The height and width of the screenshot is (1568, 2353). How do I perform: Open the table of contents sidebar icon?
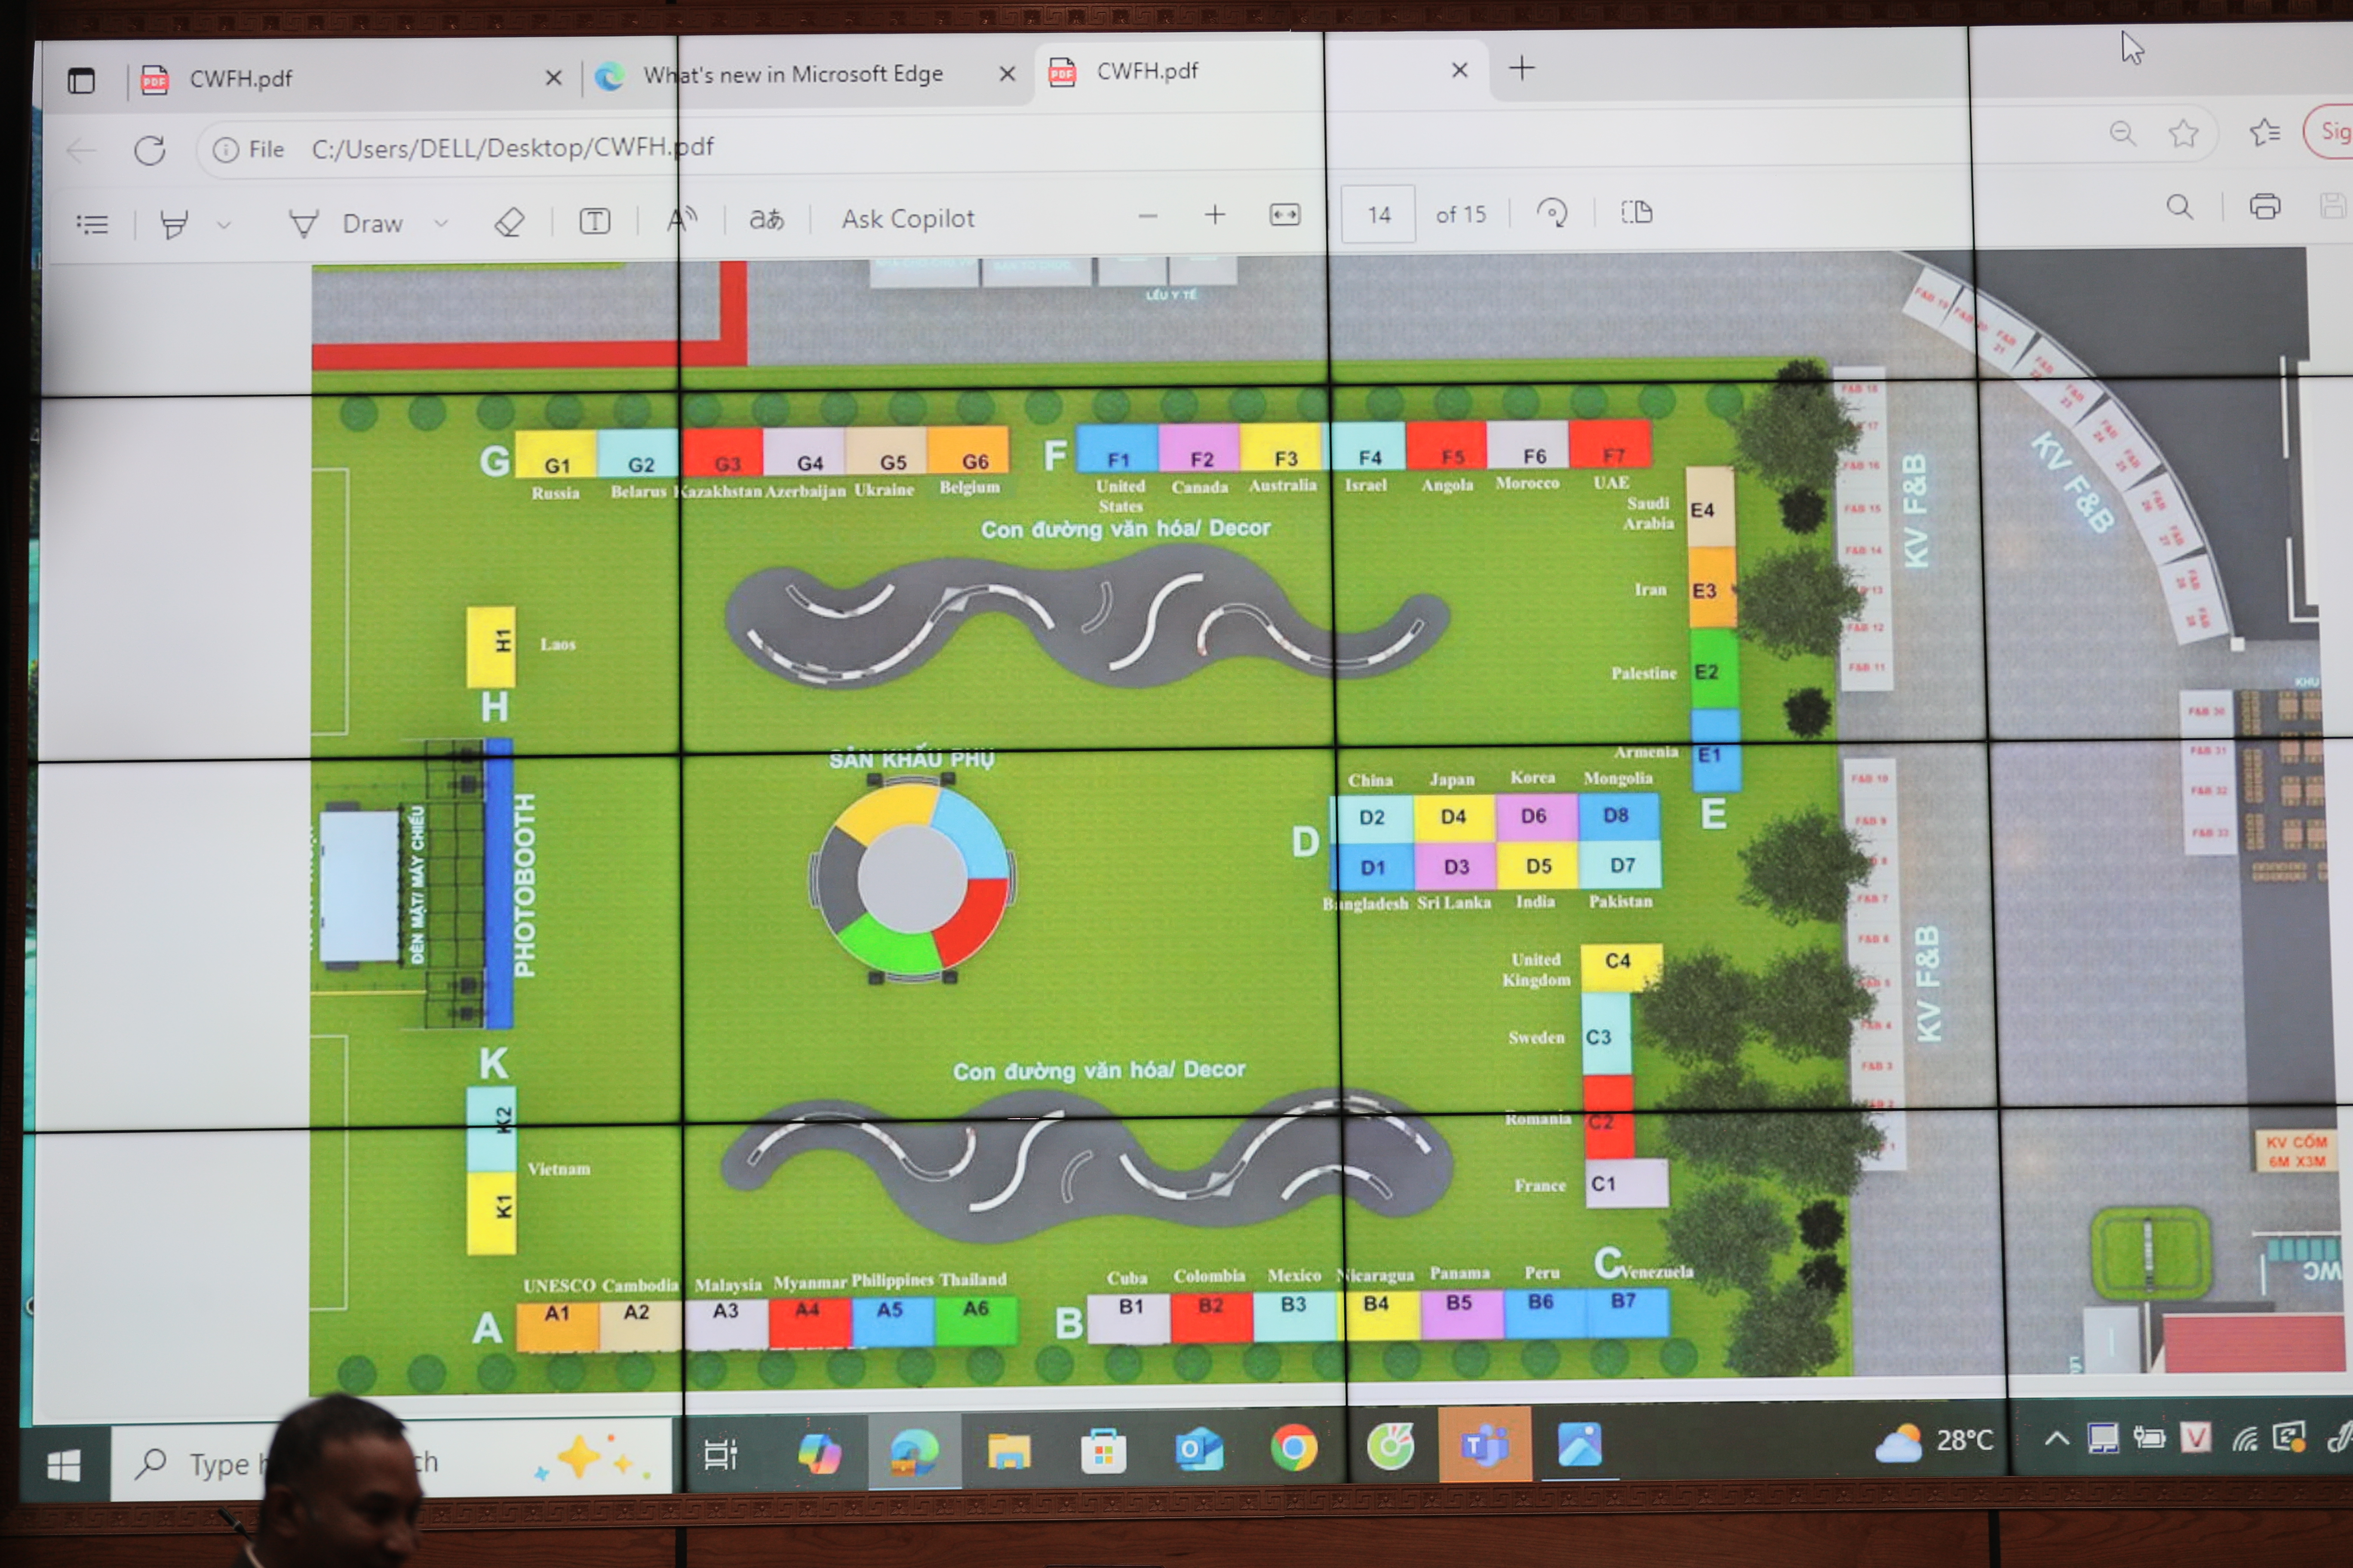(92, 224)
